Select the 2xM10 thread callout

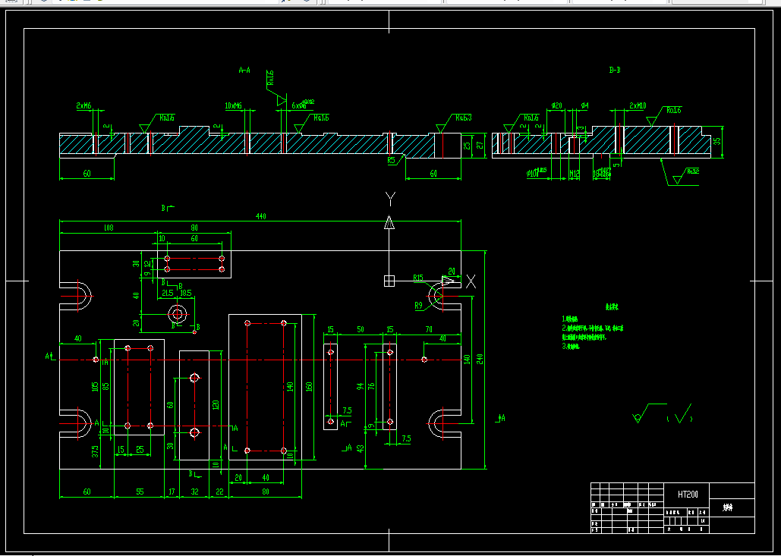tap(638, 106)
